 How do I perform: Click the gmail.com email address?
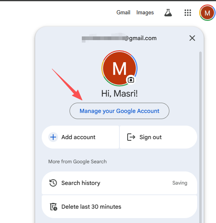(119, 38)
